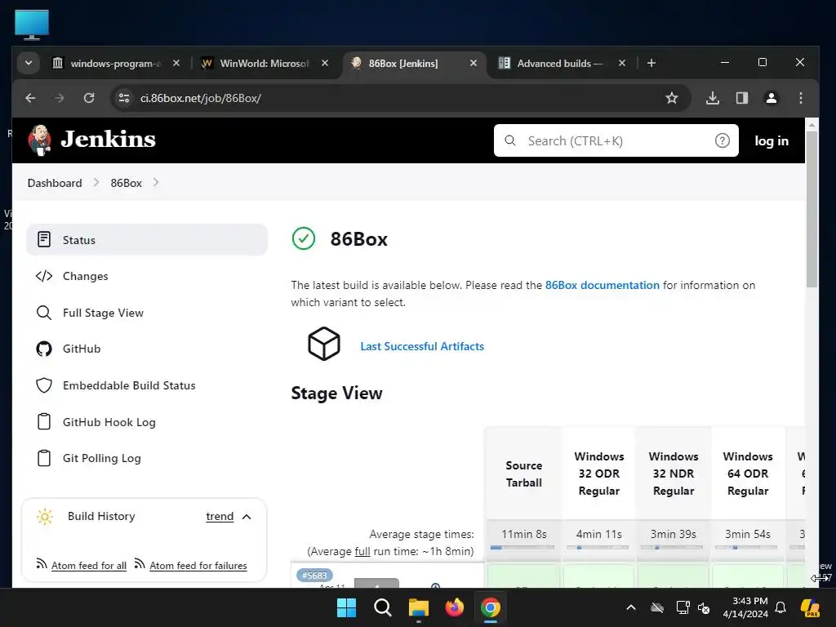The height and width of the screenshot is (627, 836).
Task: Click the Build History sun weather icon
Action: coord(45,517)
